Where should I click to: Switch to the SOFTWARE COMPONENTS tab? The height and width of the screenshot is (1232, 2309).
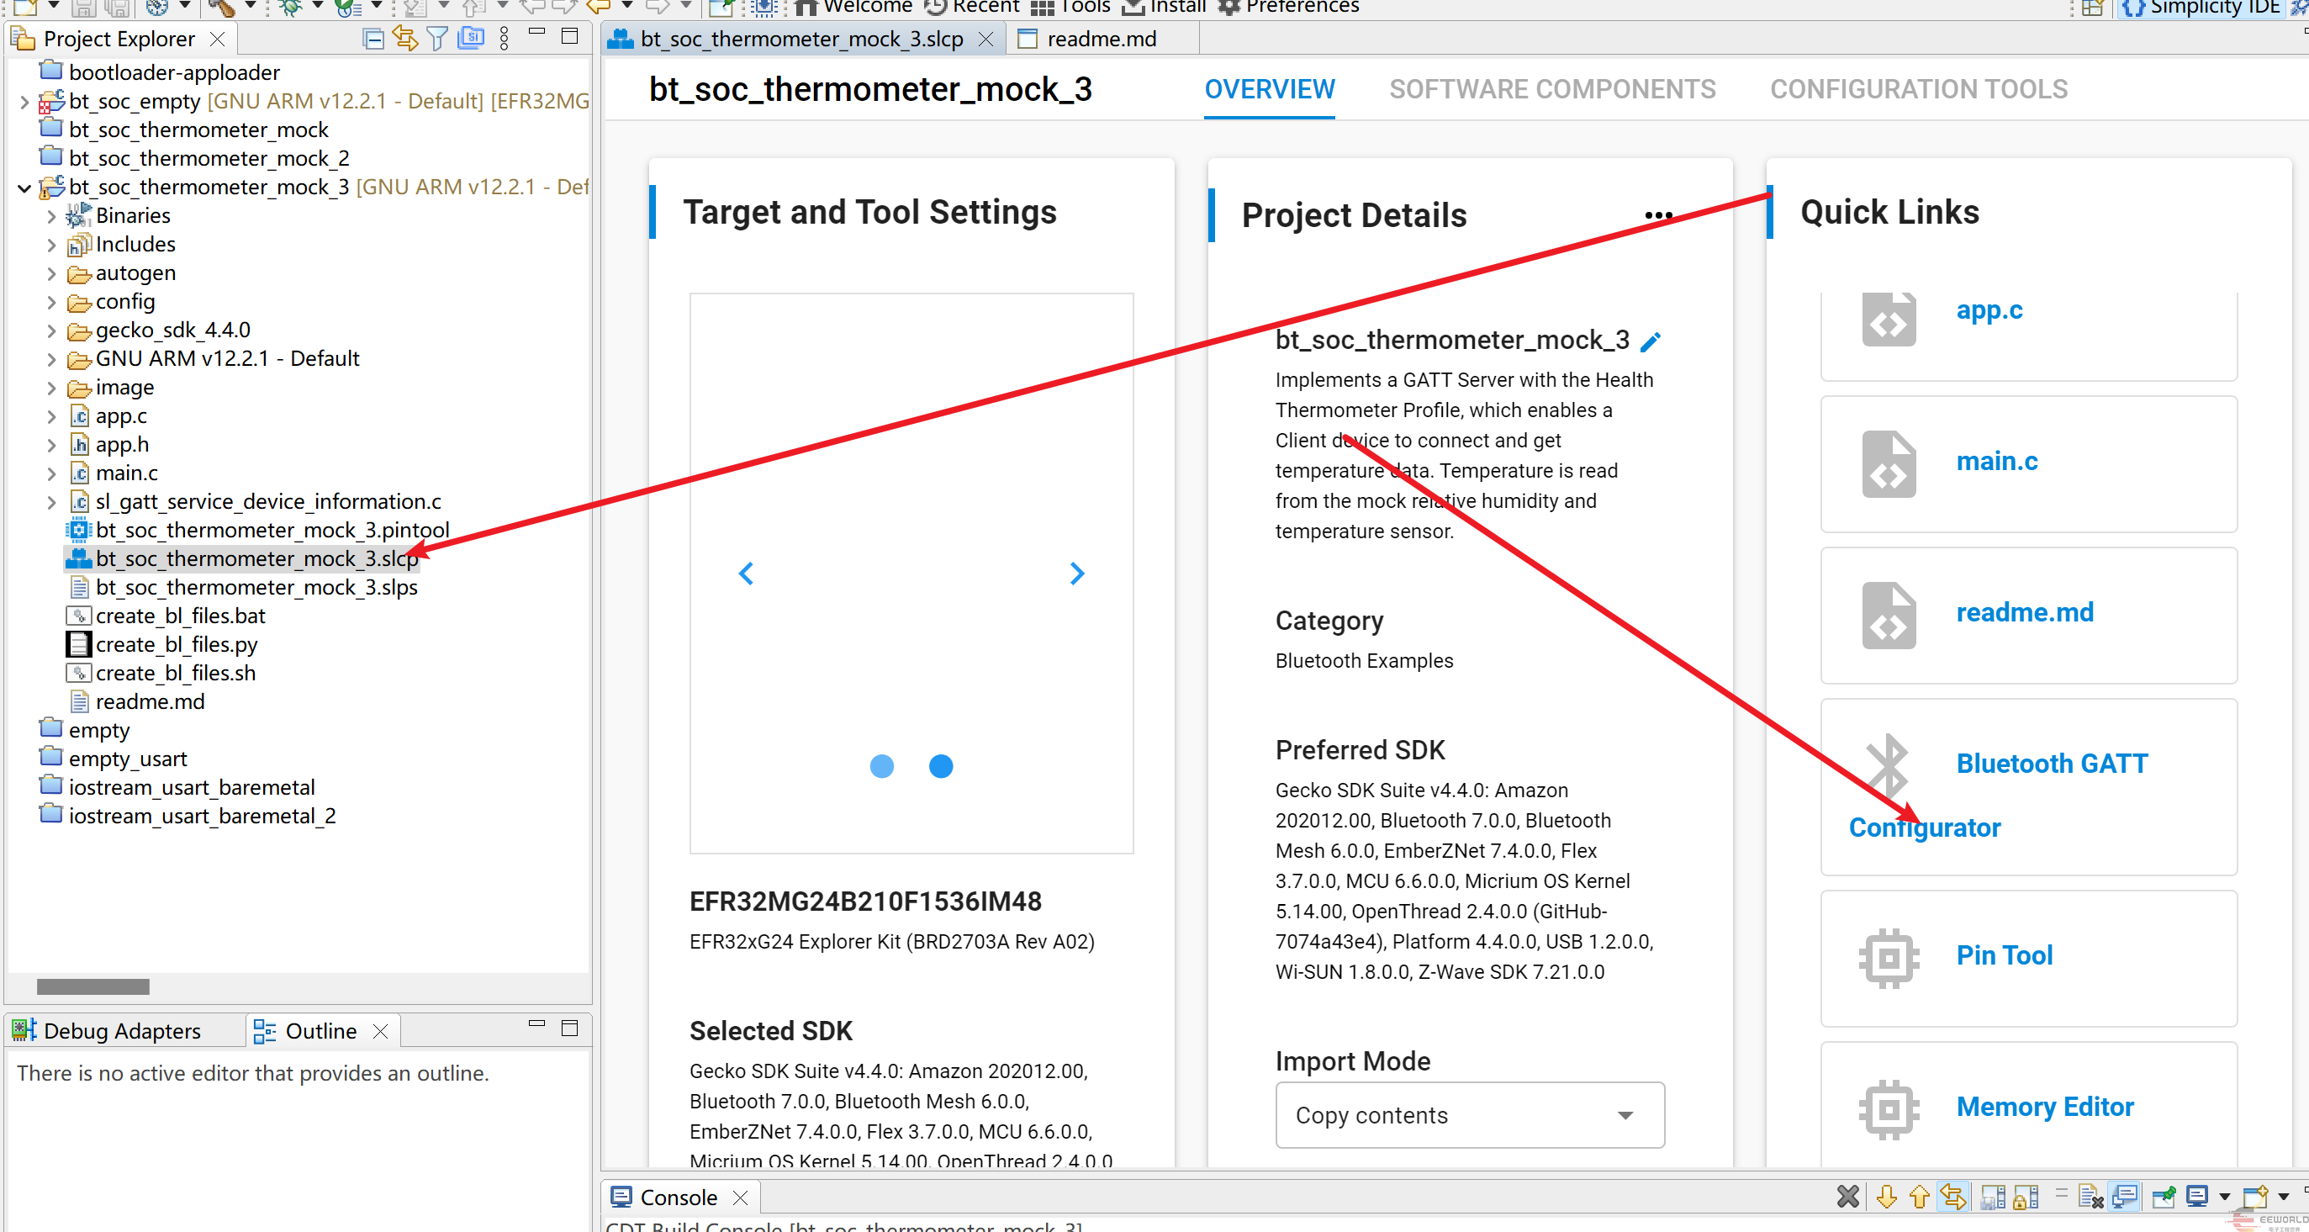(x=1551, y=90)
